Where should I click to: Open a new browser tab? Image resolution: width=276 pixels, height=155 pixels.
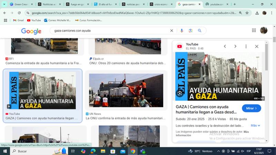click(235, 4)
